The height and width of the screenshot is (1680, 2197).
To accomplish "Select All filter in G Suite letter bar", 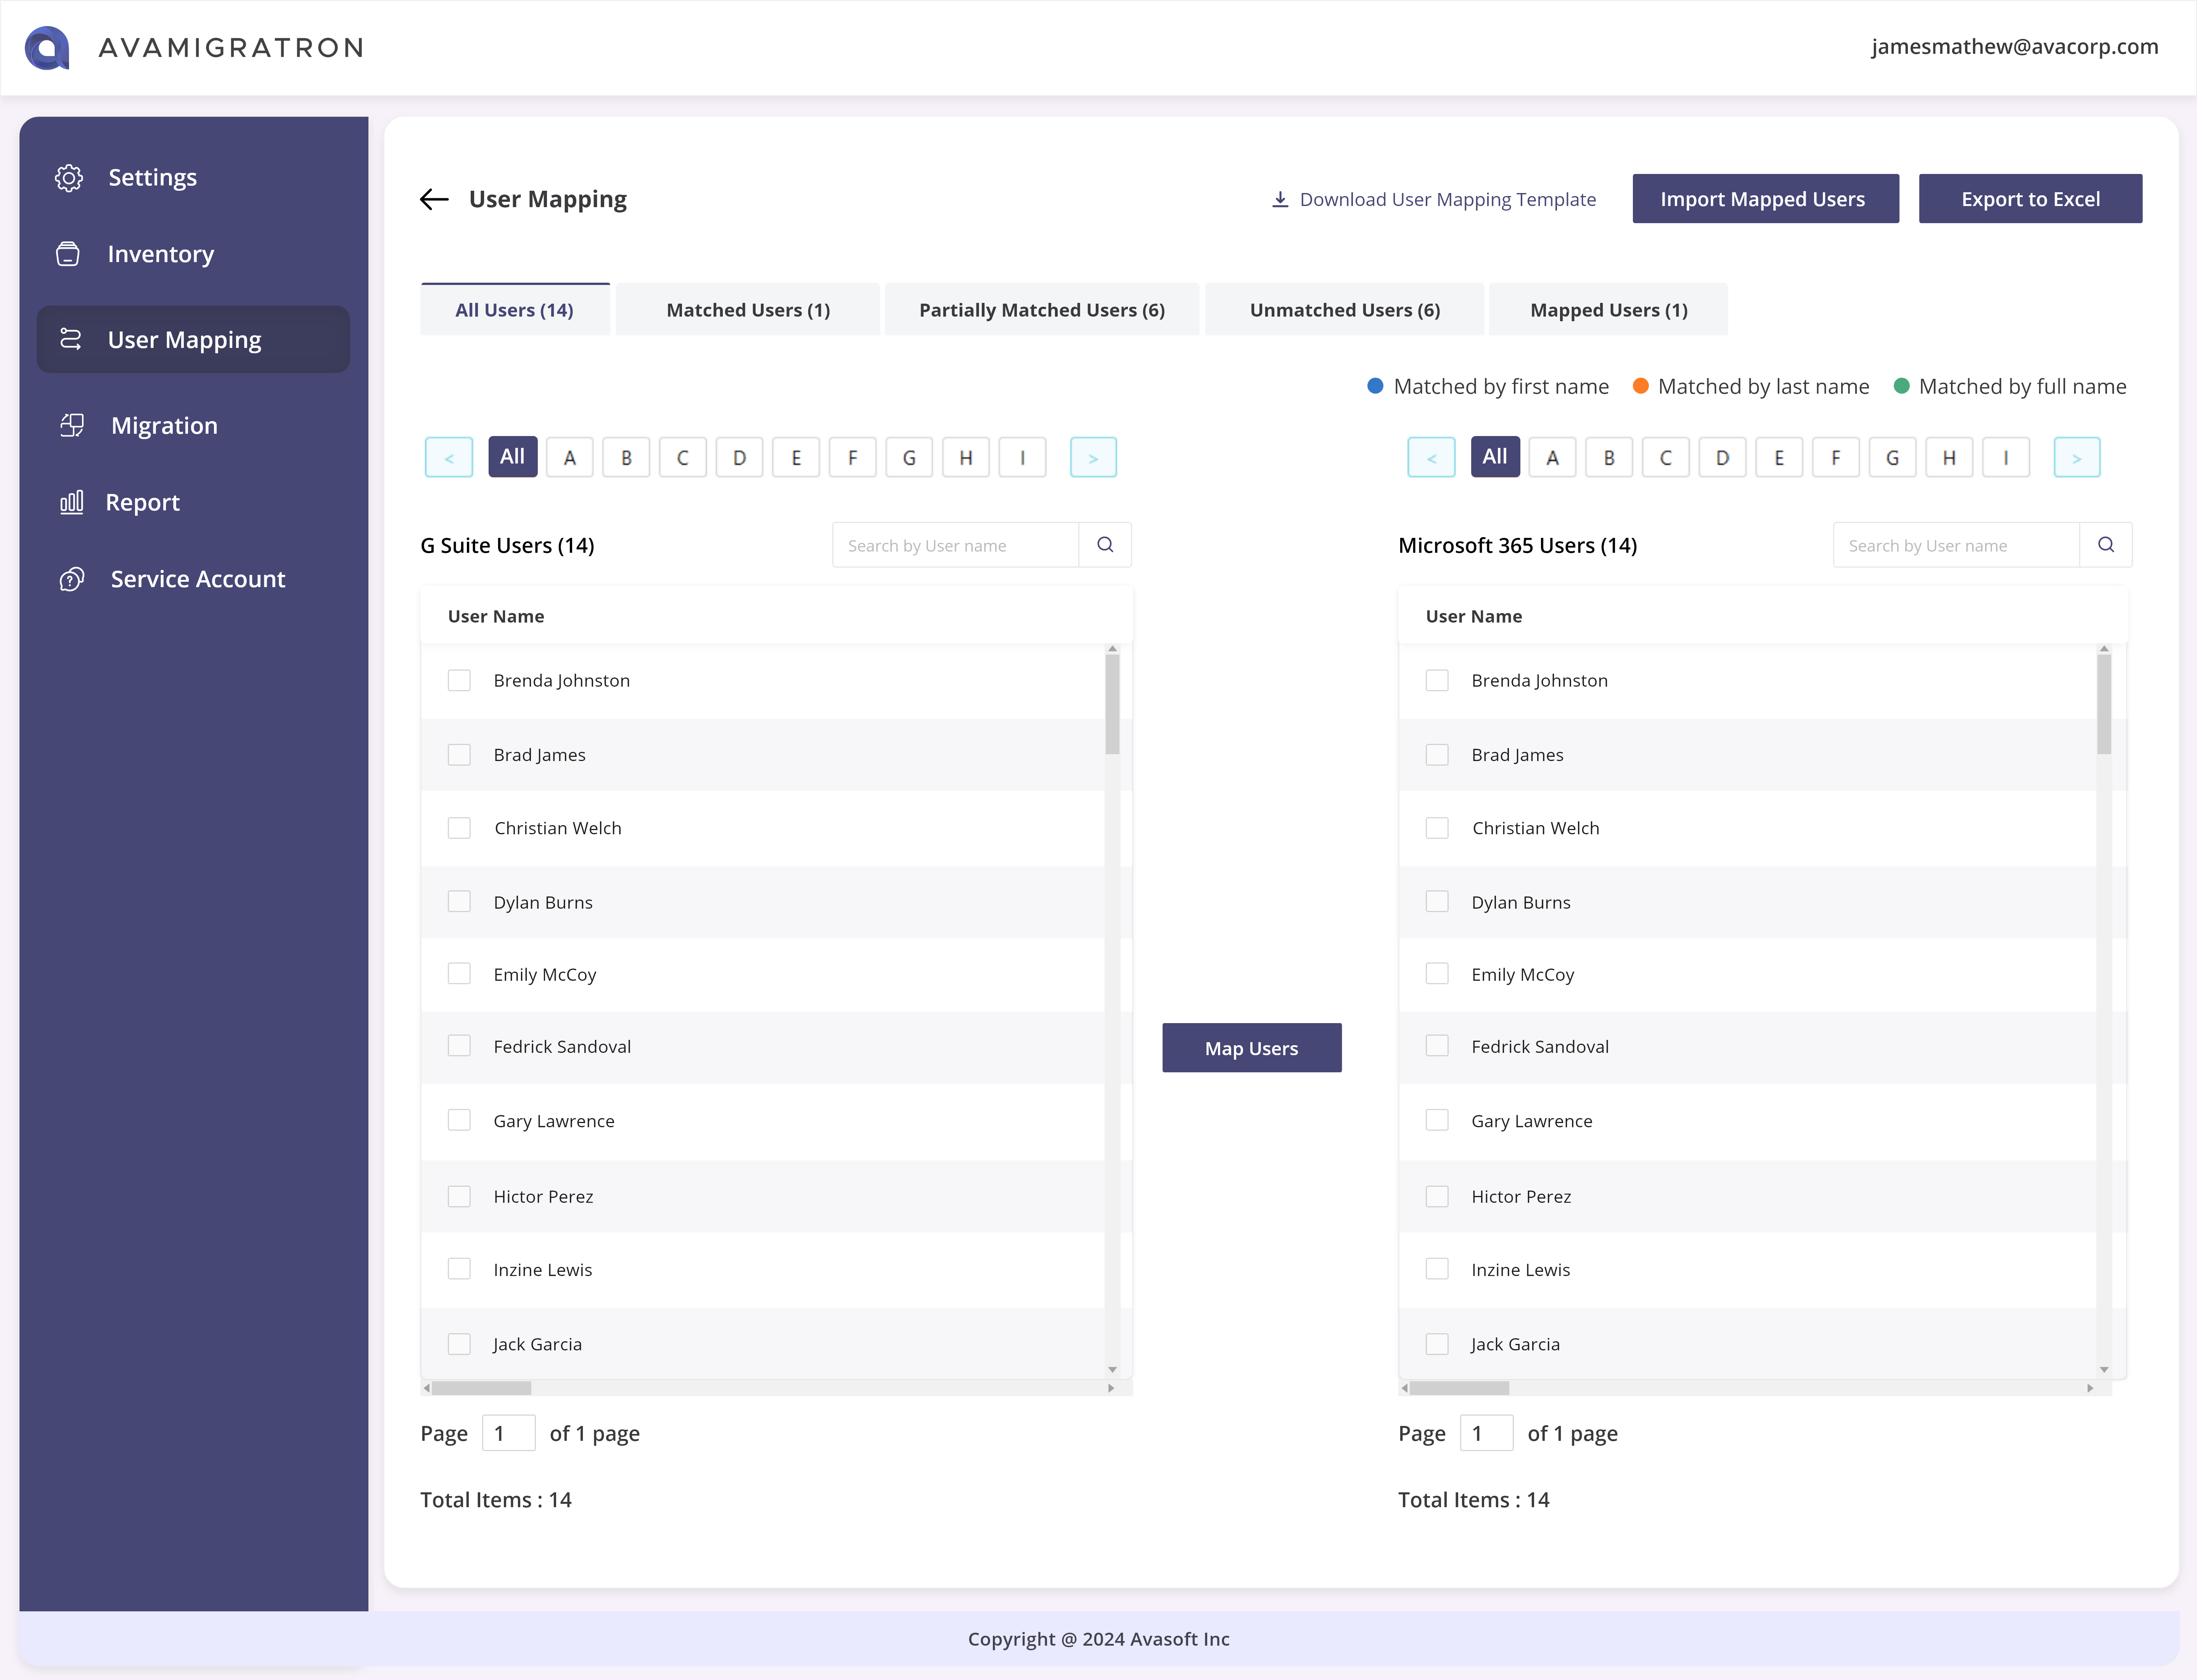I will click(513, 457).
